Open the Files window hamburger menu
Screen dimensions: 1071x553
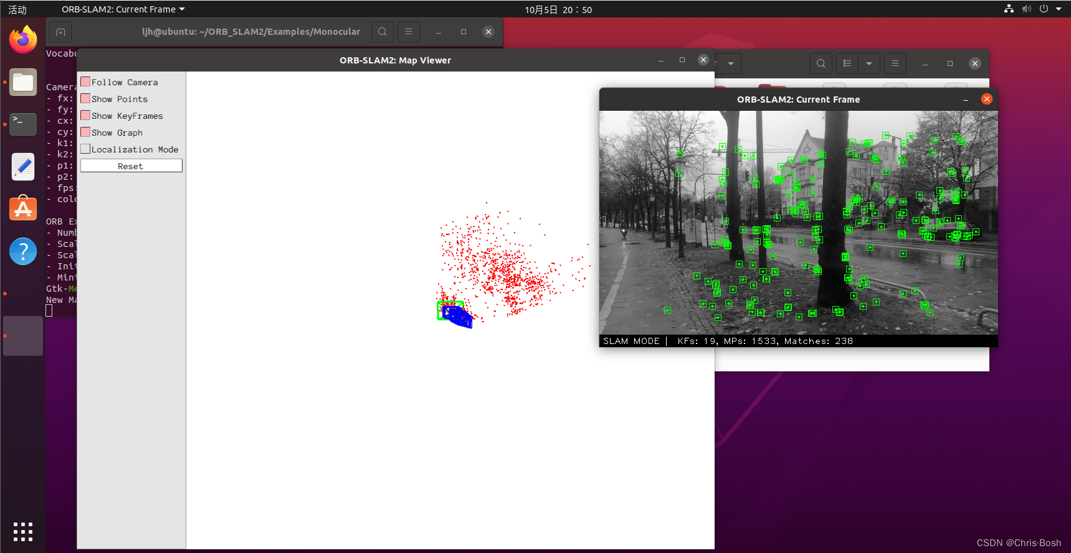pyautogui.click(x=895, y=63)
